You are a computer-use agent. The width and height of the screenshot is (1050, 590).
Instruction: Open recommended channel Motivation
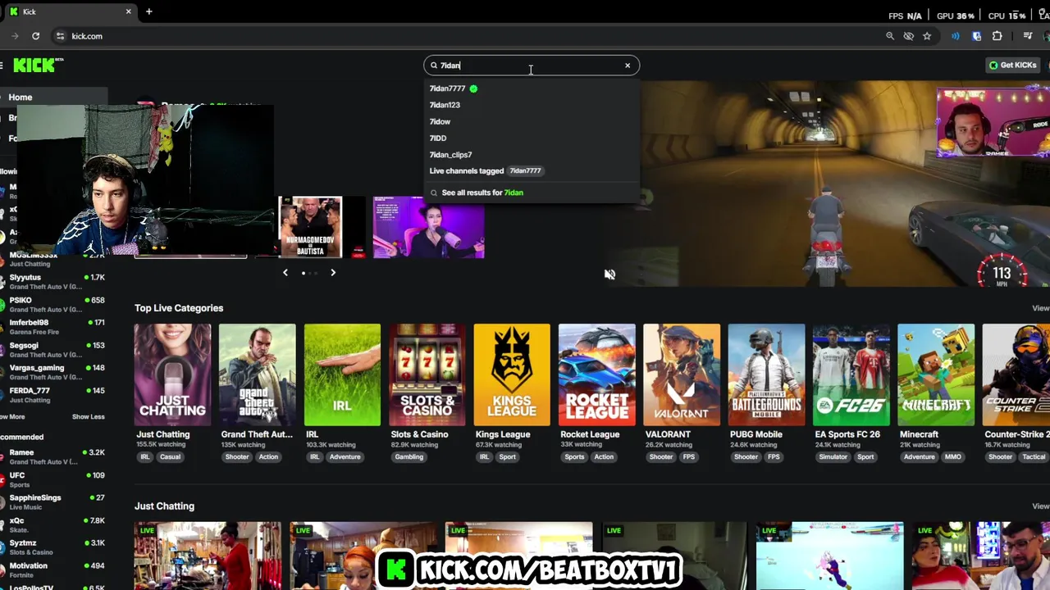pyautogui.click(x=54, y=570)
